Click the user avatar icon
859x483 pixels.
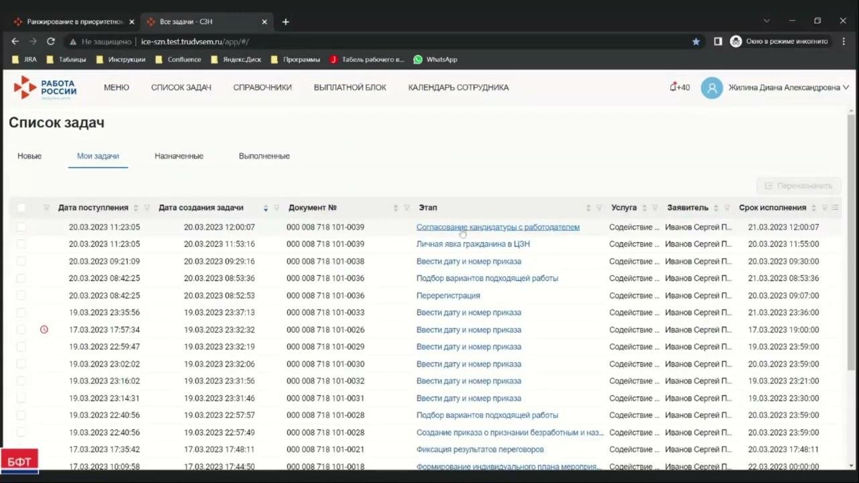711,88
